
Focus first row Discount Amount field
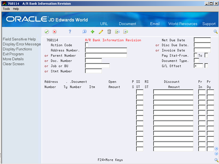click(x=173, y=92)
